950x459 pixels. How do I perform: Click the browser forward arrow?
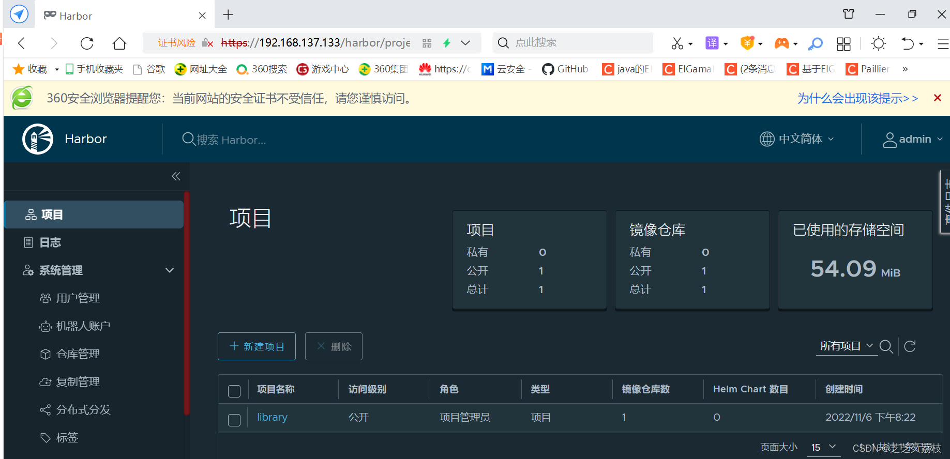[x=54, y=43]
